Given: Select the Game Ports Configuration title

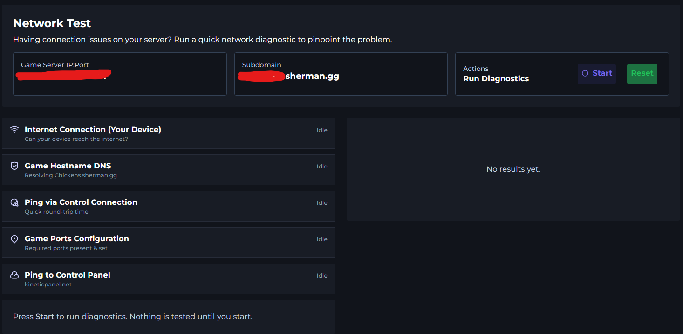Looking at the screenshot, I should pos(76,238).
